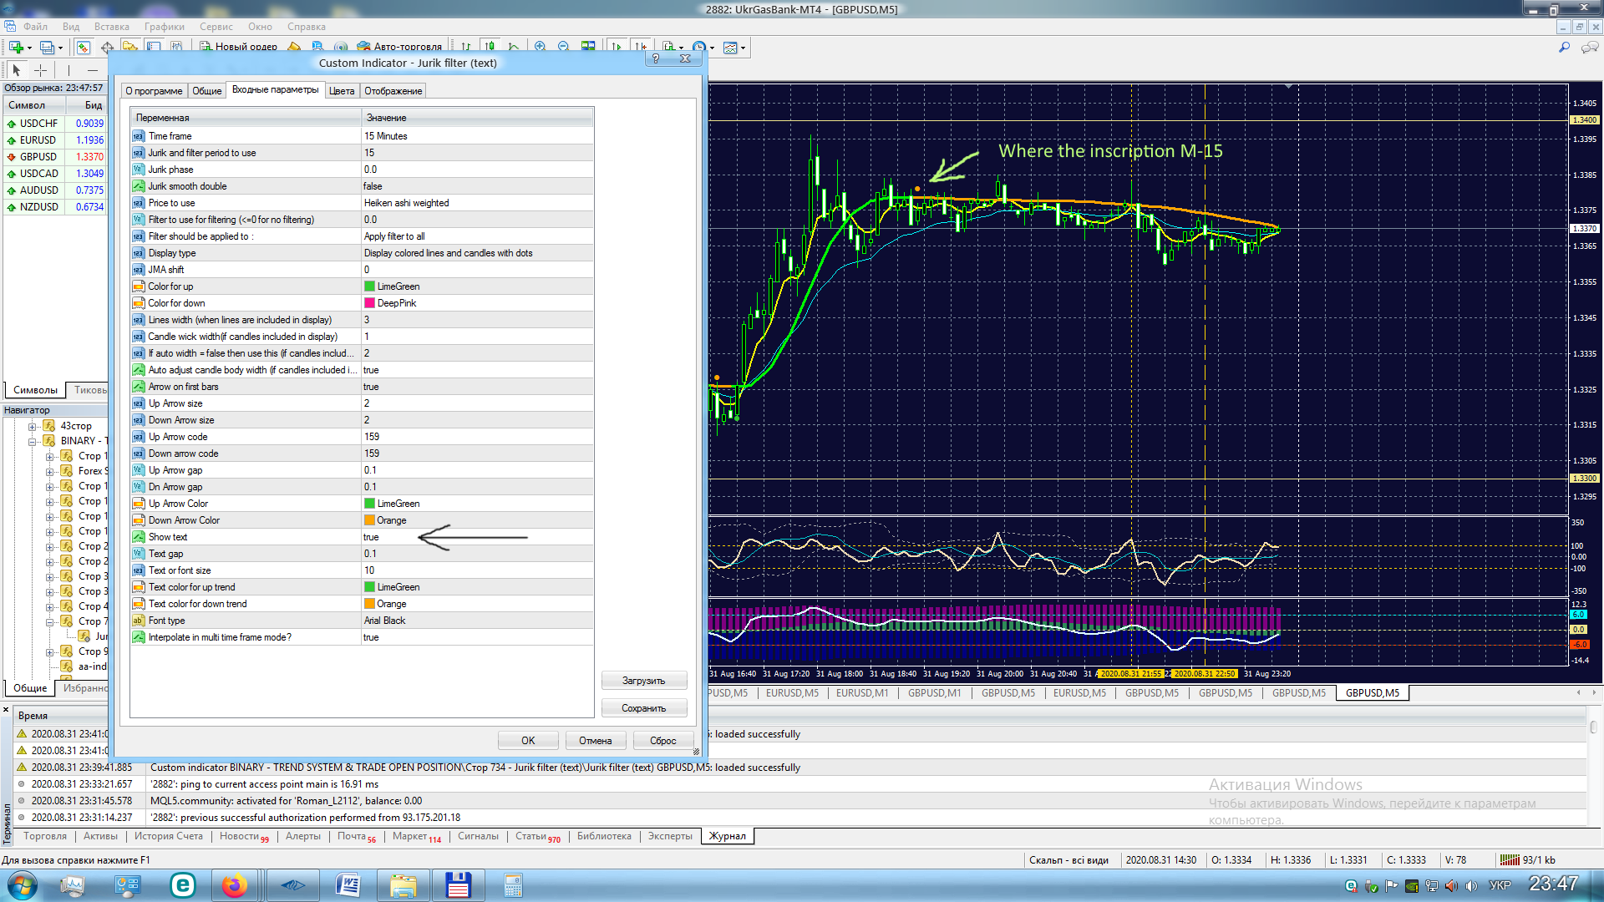Click the Zoom Out magnifier toolbar icon
The width and height of the screenshot is (1604, 902).
tap(563, 47)
